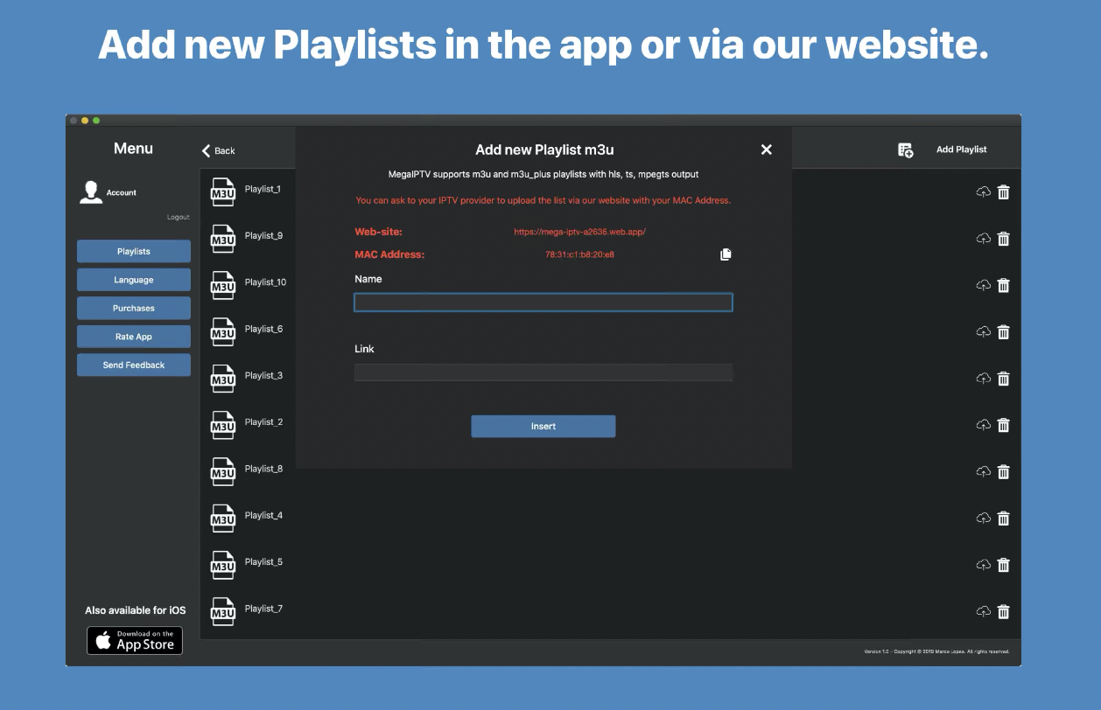The image size is (1101, 710).
Task: Close the Add new Playlist dialog with the X
Action: click(766, 149)
